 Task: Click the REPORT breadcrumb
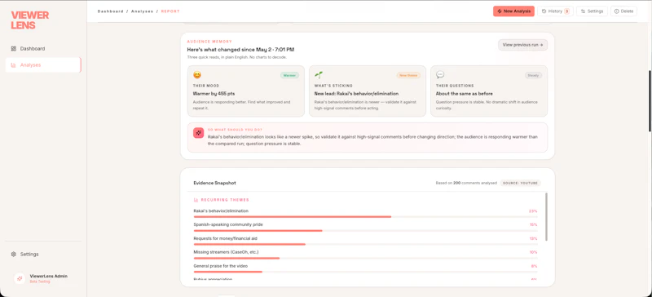pos(170,11)
